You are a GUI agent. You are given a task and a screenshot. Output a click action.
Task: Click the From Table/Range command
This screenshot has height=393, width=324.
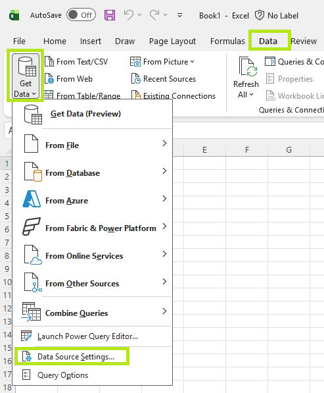[x=83, y=95]
